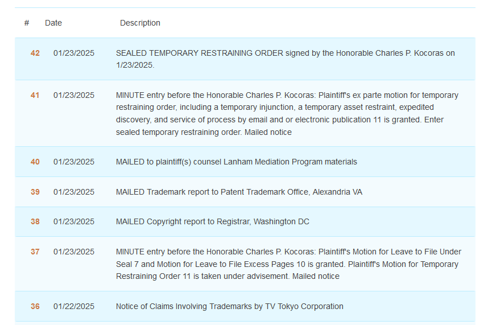This screenshot has width=488, height=325.
Task: Click the date beside entry 42
Action: point(74,53)
